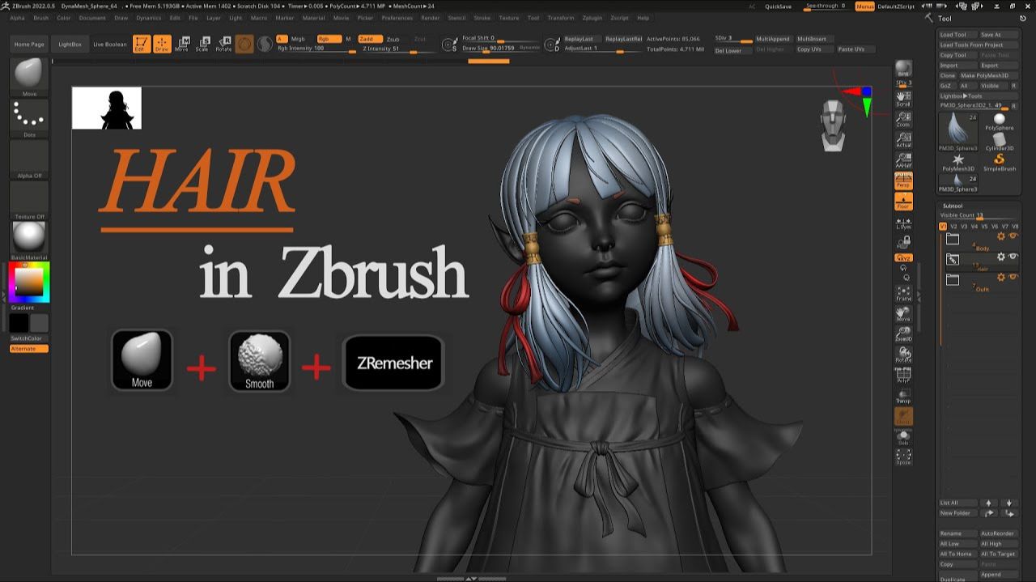Viewport: 1036px width, 582px height.
Task: Pick a color in the color picker square
Action: click(x=29, y=281)
